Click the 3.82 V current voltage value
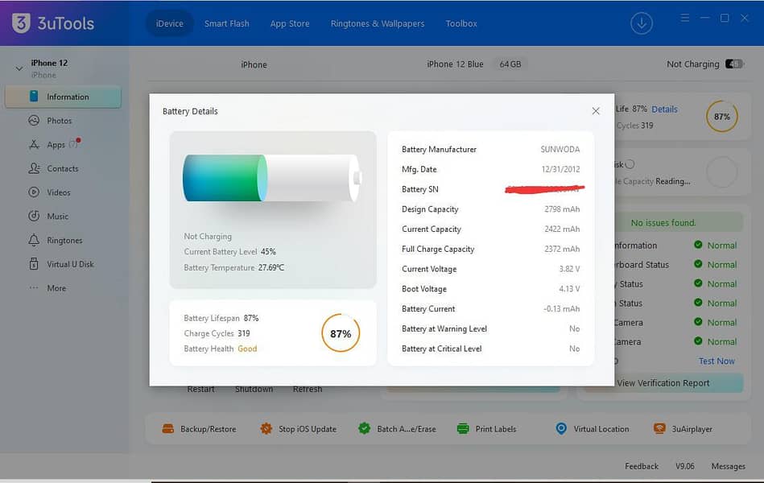The image size is (764, 483). 569,269
